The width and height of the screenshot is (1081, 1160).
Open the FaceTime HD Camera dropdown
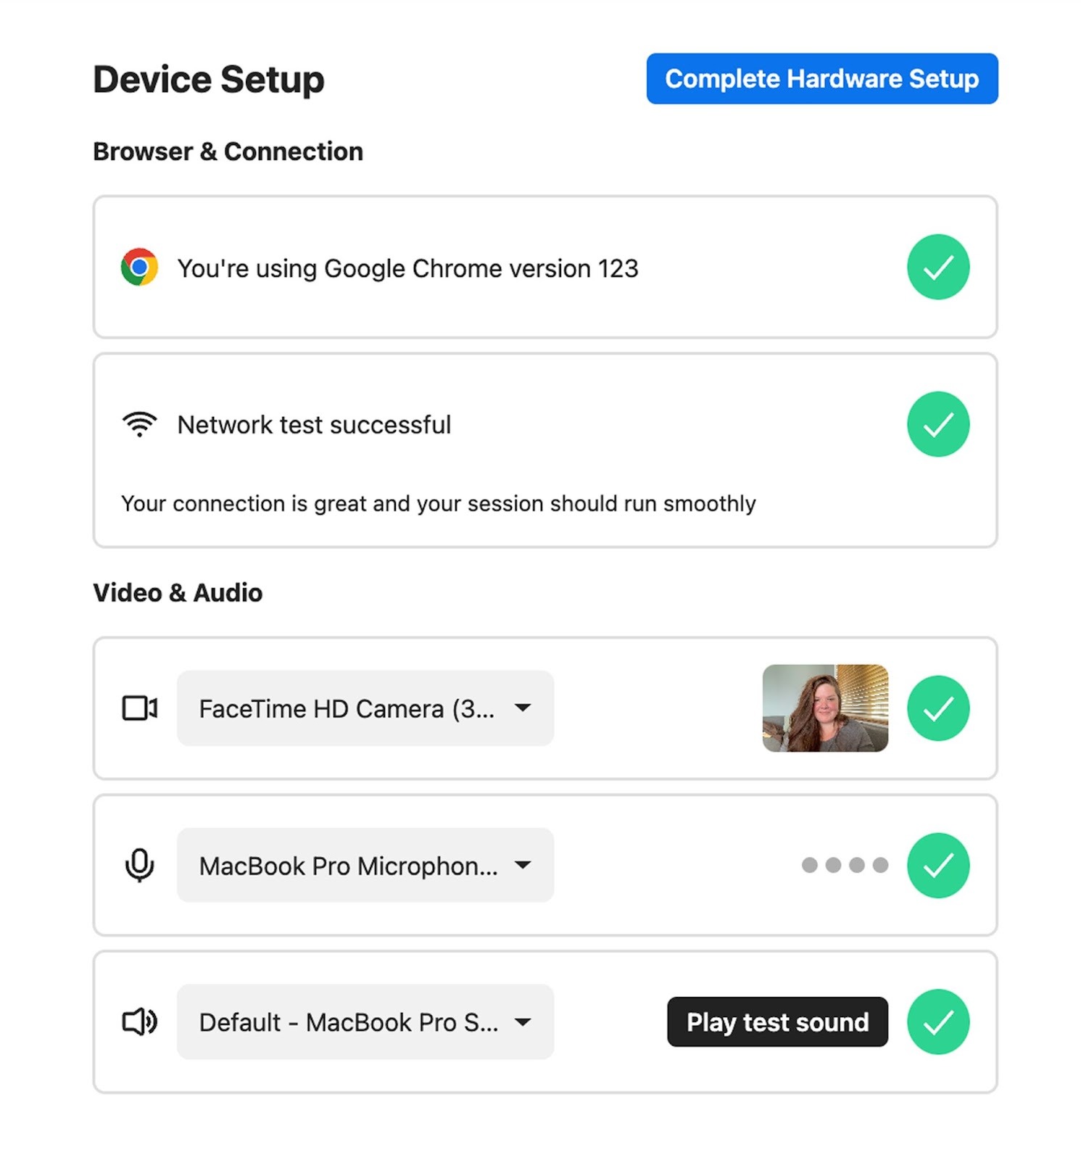(x=365, y=708)
